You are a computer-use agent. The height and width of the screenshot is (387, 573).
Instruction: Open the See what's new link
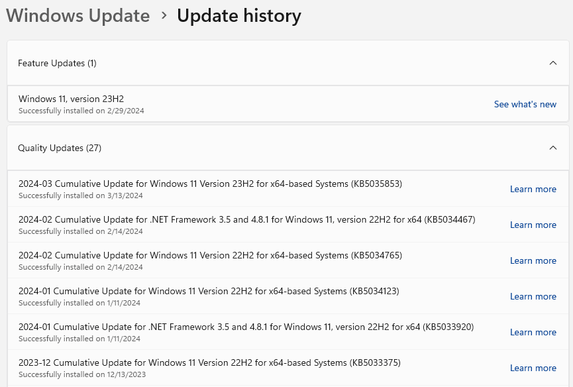[x=525, y=104]
